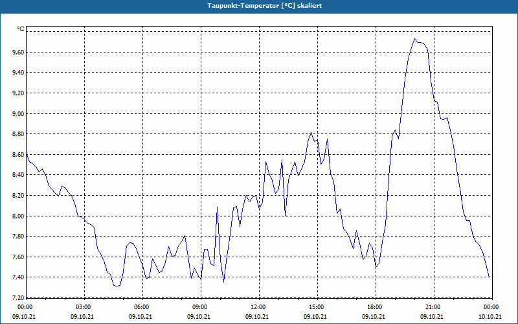Click the '09.10.21' date under '18:00'
This screenshot has width=518, height=324.
point(374,316)
